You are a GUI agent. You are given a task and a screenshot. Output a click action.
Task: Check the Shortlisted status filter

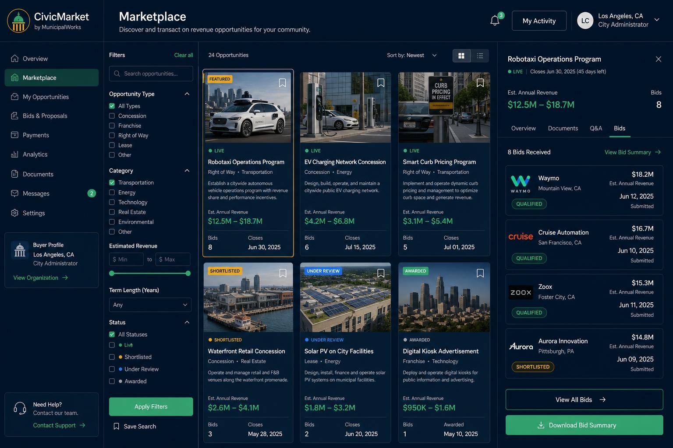tap(112, 357)
